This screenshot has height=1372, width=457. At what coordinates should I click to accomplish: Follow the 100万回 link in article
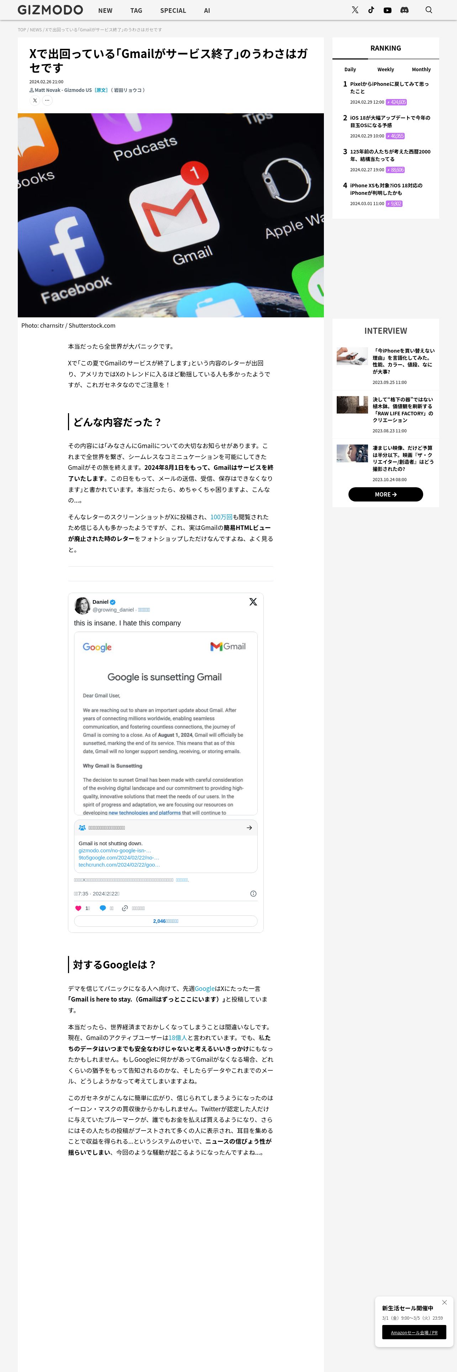(221, 516)
